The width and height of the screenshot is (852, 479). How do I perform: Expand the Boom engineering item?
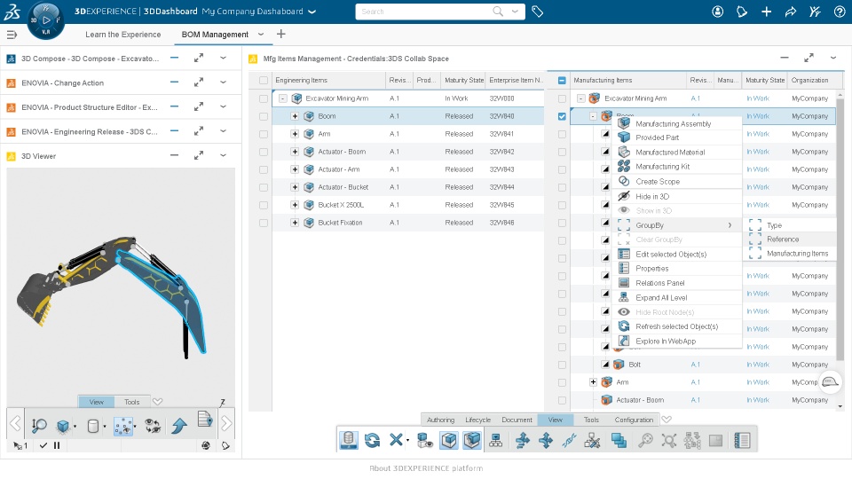295,116
